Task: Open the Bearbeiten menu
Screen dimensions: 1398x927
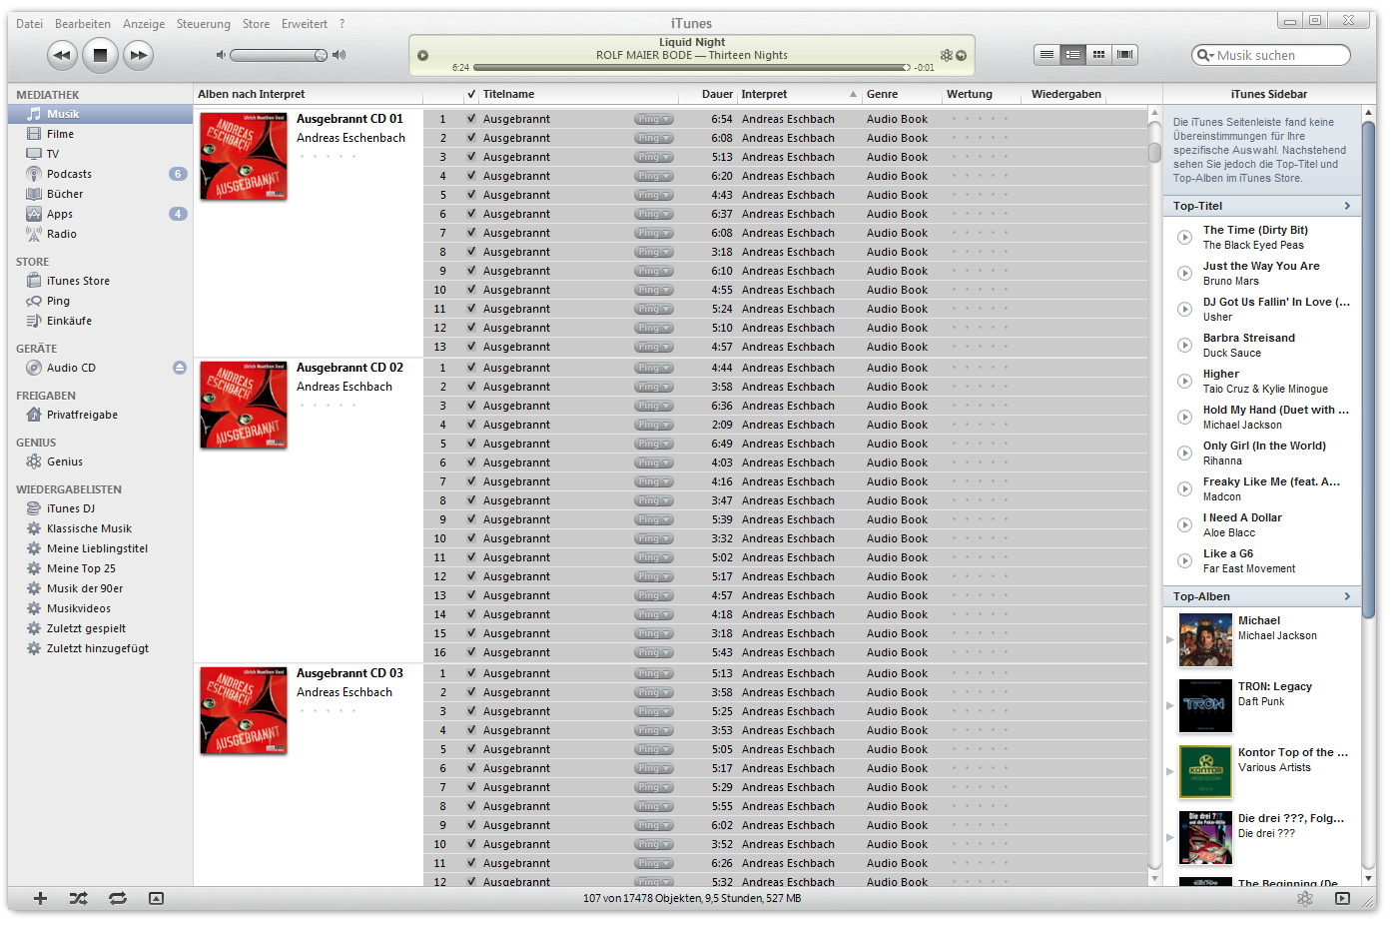Action: pos(83,24)
